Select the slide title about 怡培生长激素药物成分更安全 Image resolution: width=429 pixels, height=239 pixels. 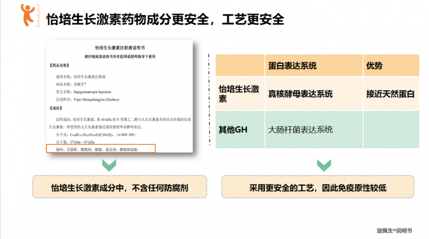pos(165,19)
